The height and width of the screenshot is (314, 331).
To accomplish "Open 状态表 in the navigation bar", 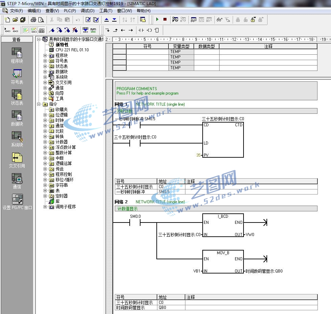I will (x=17, y=97).
